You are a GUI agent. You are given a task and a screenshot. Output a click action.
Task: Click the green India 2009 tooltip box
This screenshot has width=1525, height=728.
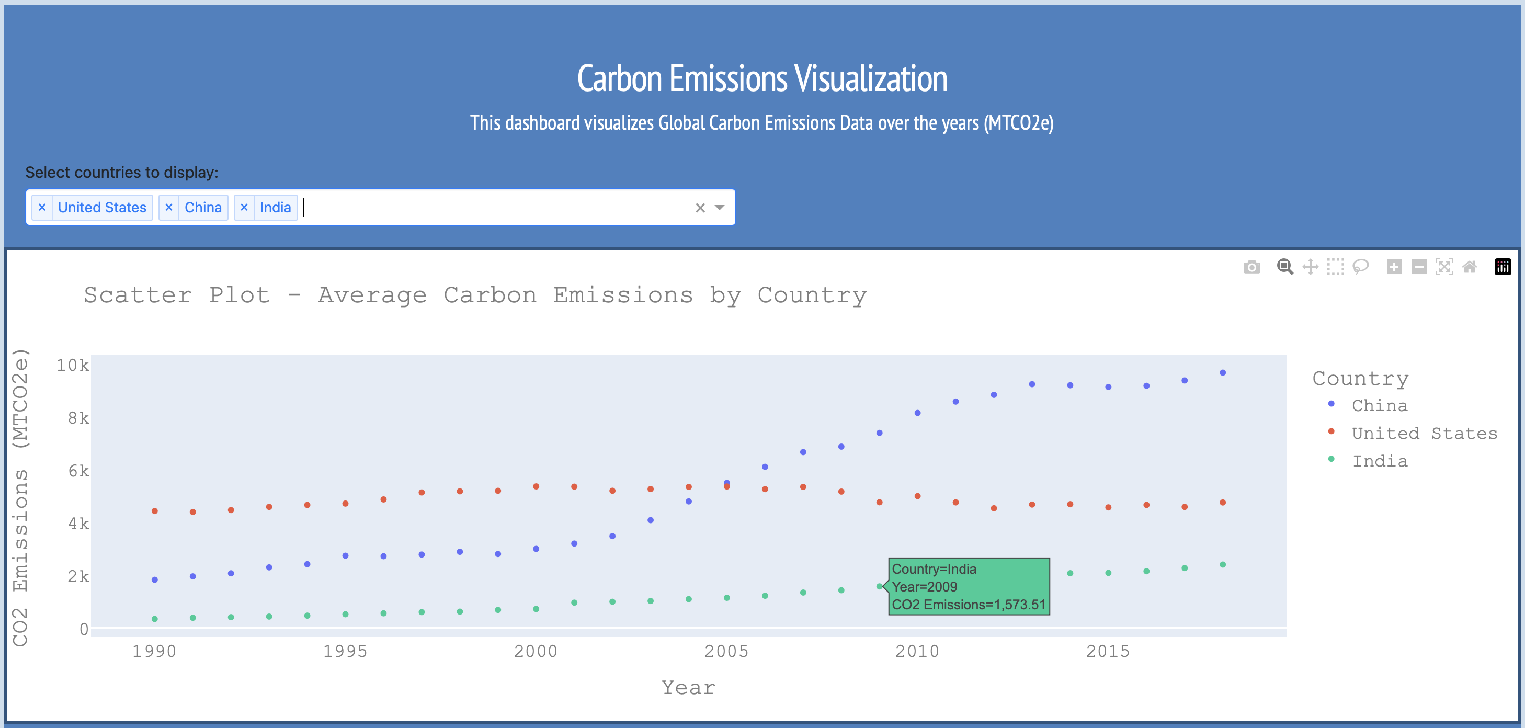click(969, 587)
